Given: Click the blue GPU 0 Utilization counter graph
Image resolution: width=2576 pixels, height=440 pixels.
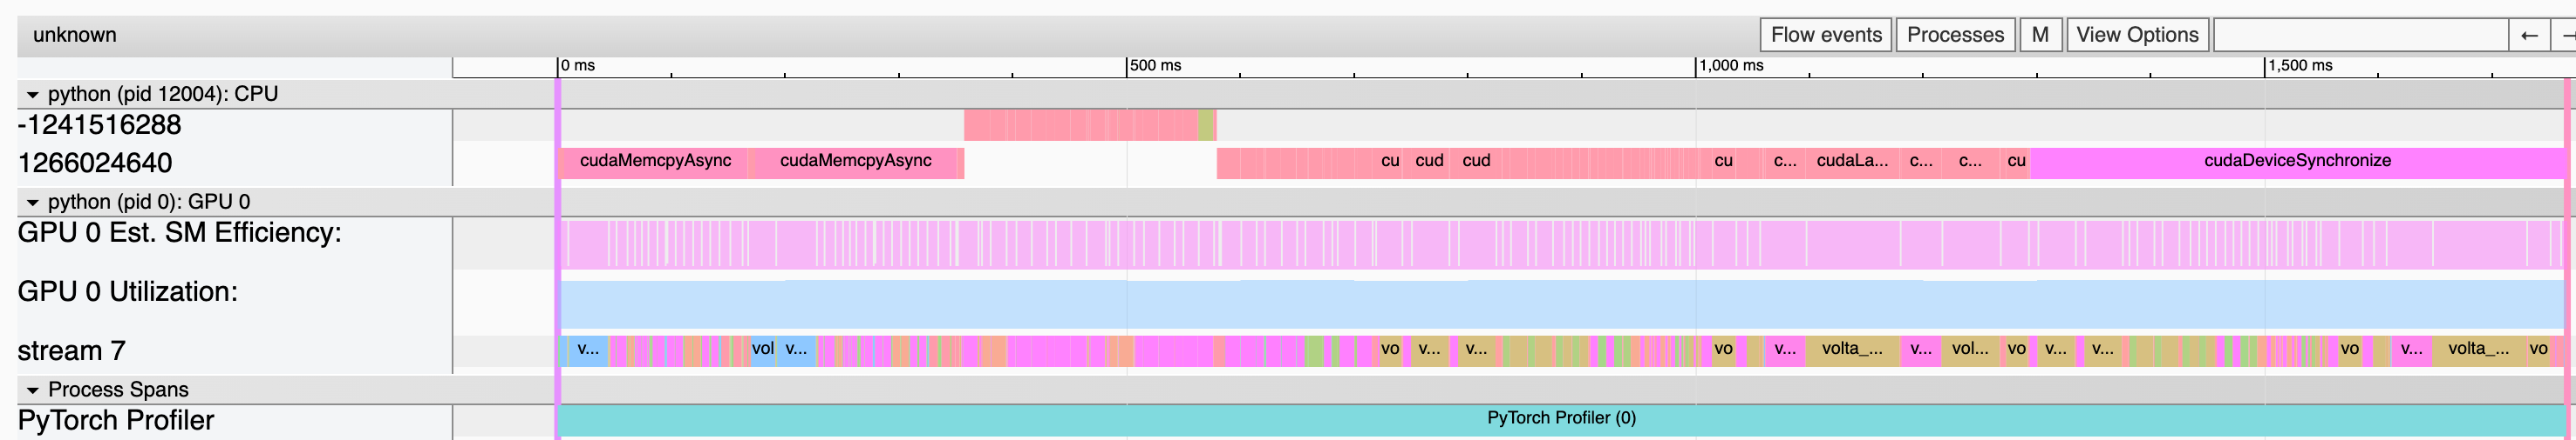Looking at the screenshot, I should tap(1561, 304).
